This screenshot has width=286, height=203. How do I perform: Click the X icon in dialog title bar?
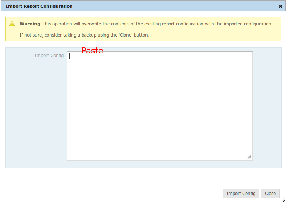click(x=280, y=6)
